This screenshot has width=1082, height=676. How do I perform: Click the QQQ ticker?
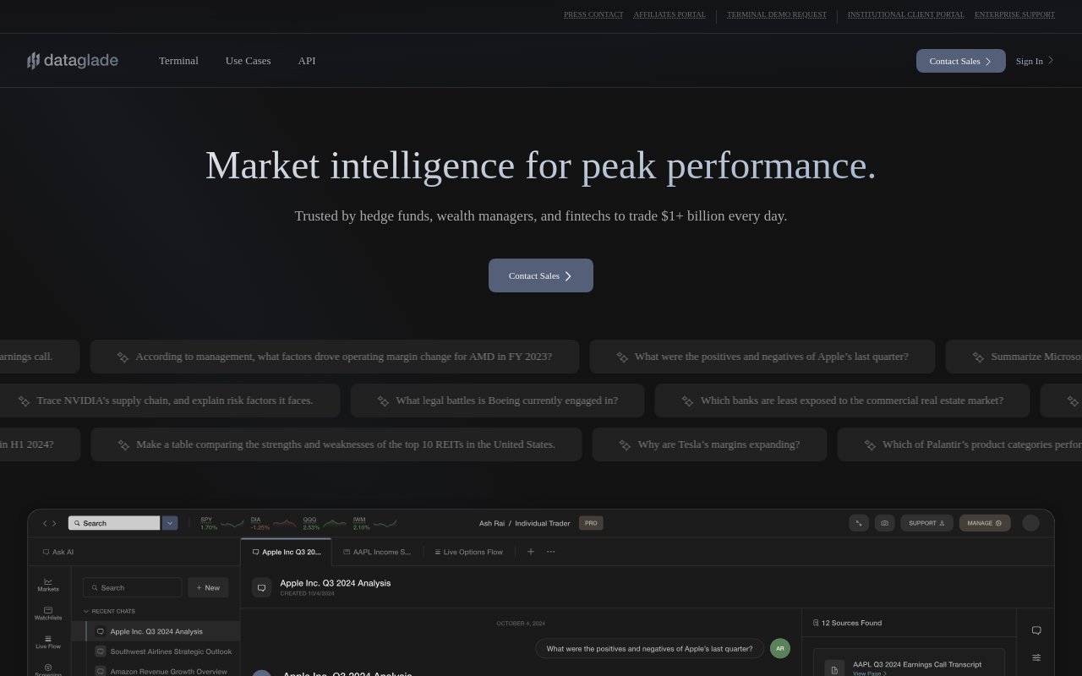(x=325, y=523)
